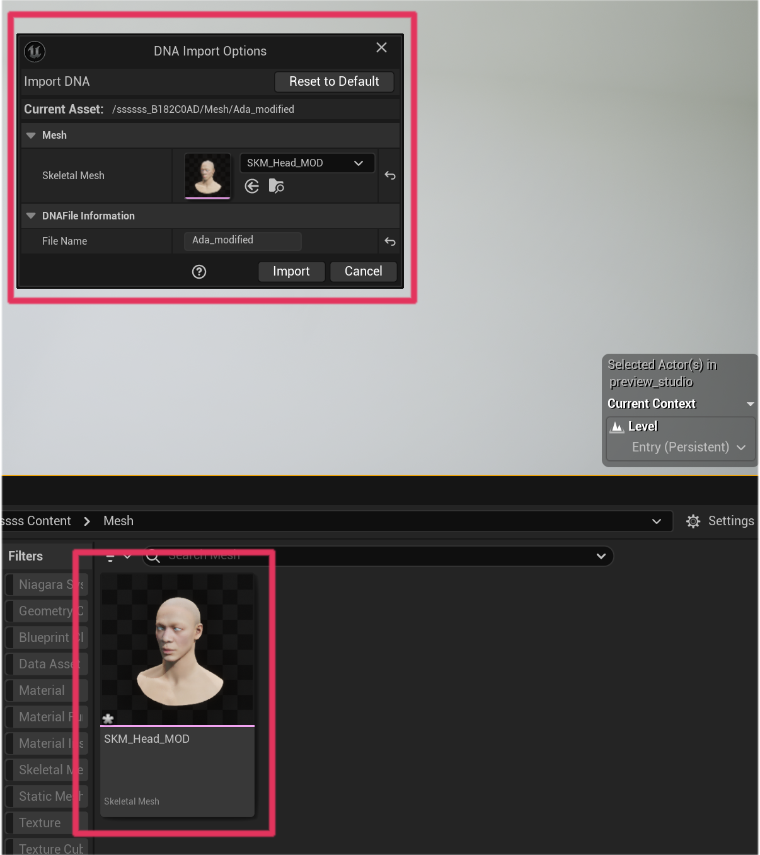Collapse the Mesh section
The height and width of the screenshot is (855, 760).
pos(31,136)
